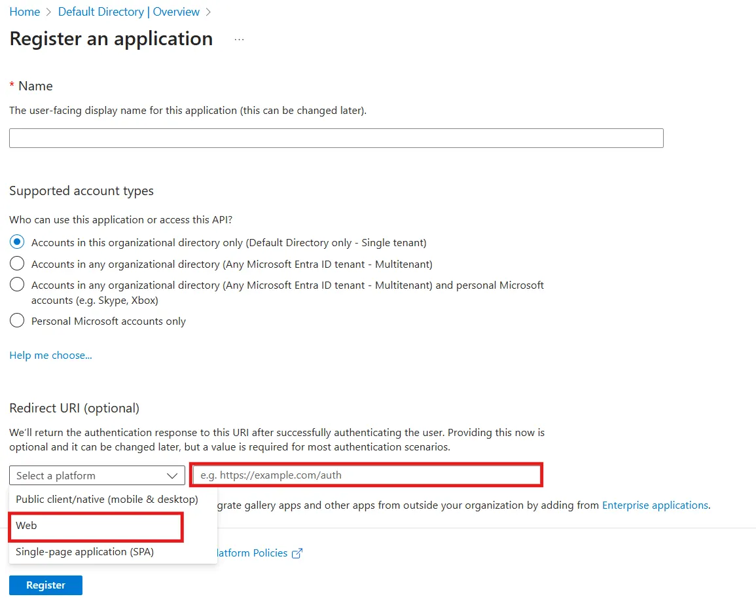Click the chevron after Default Directory breadcrumb
Image resolution: width=756 pixels, height=603 pixels.
[208, 11]
